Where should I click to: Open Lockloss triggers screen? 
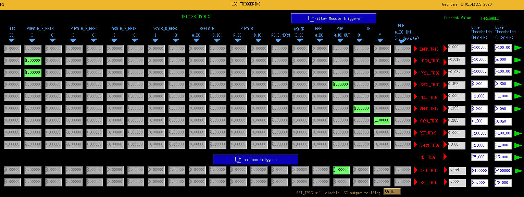255,160
